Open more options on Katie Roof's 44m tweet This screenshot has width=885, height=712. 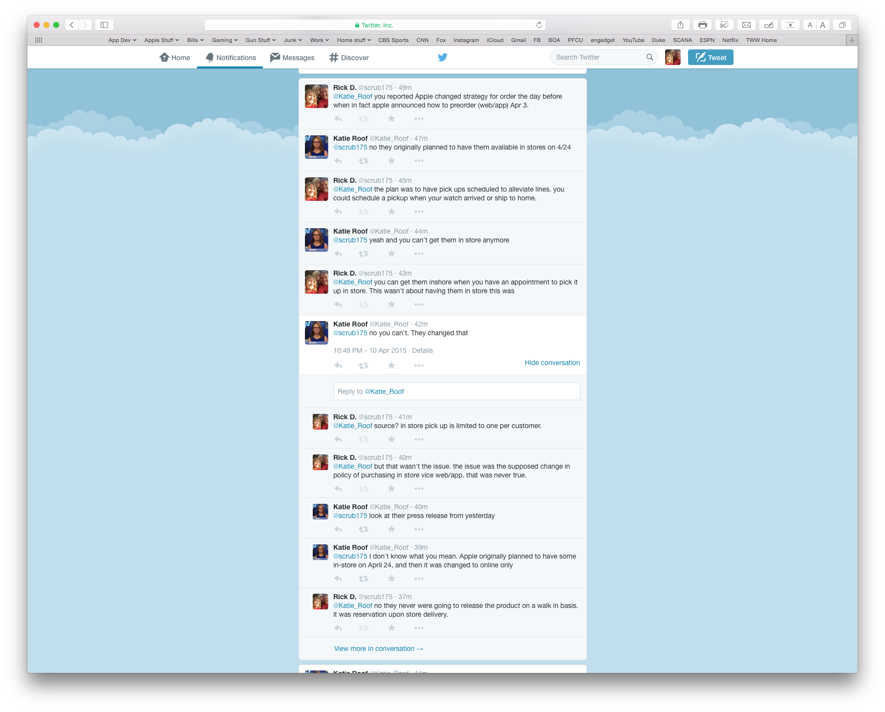coord(419,254)
